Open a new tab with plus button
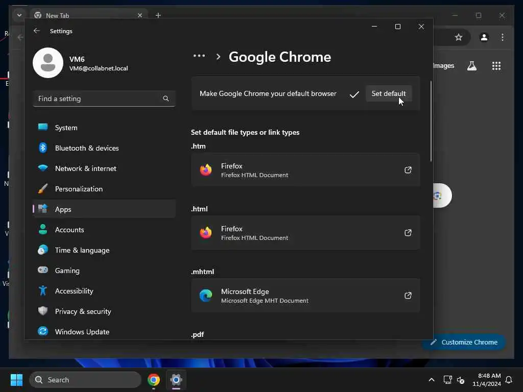The width and height of the screenshot is (523, 392). (x=158, y=15)
